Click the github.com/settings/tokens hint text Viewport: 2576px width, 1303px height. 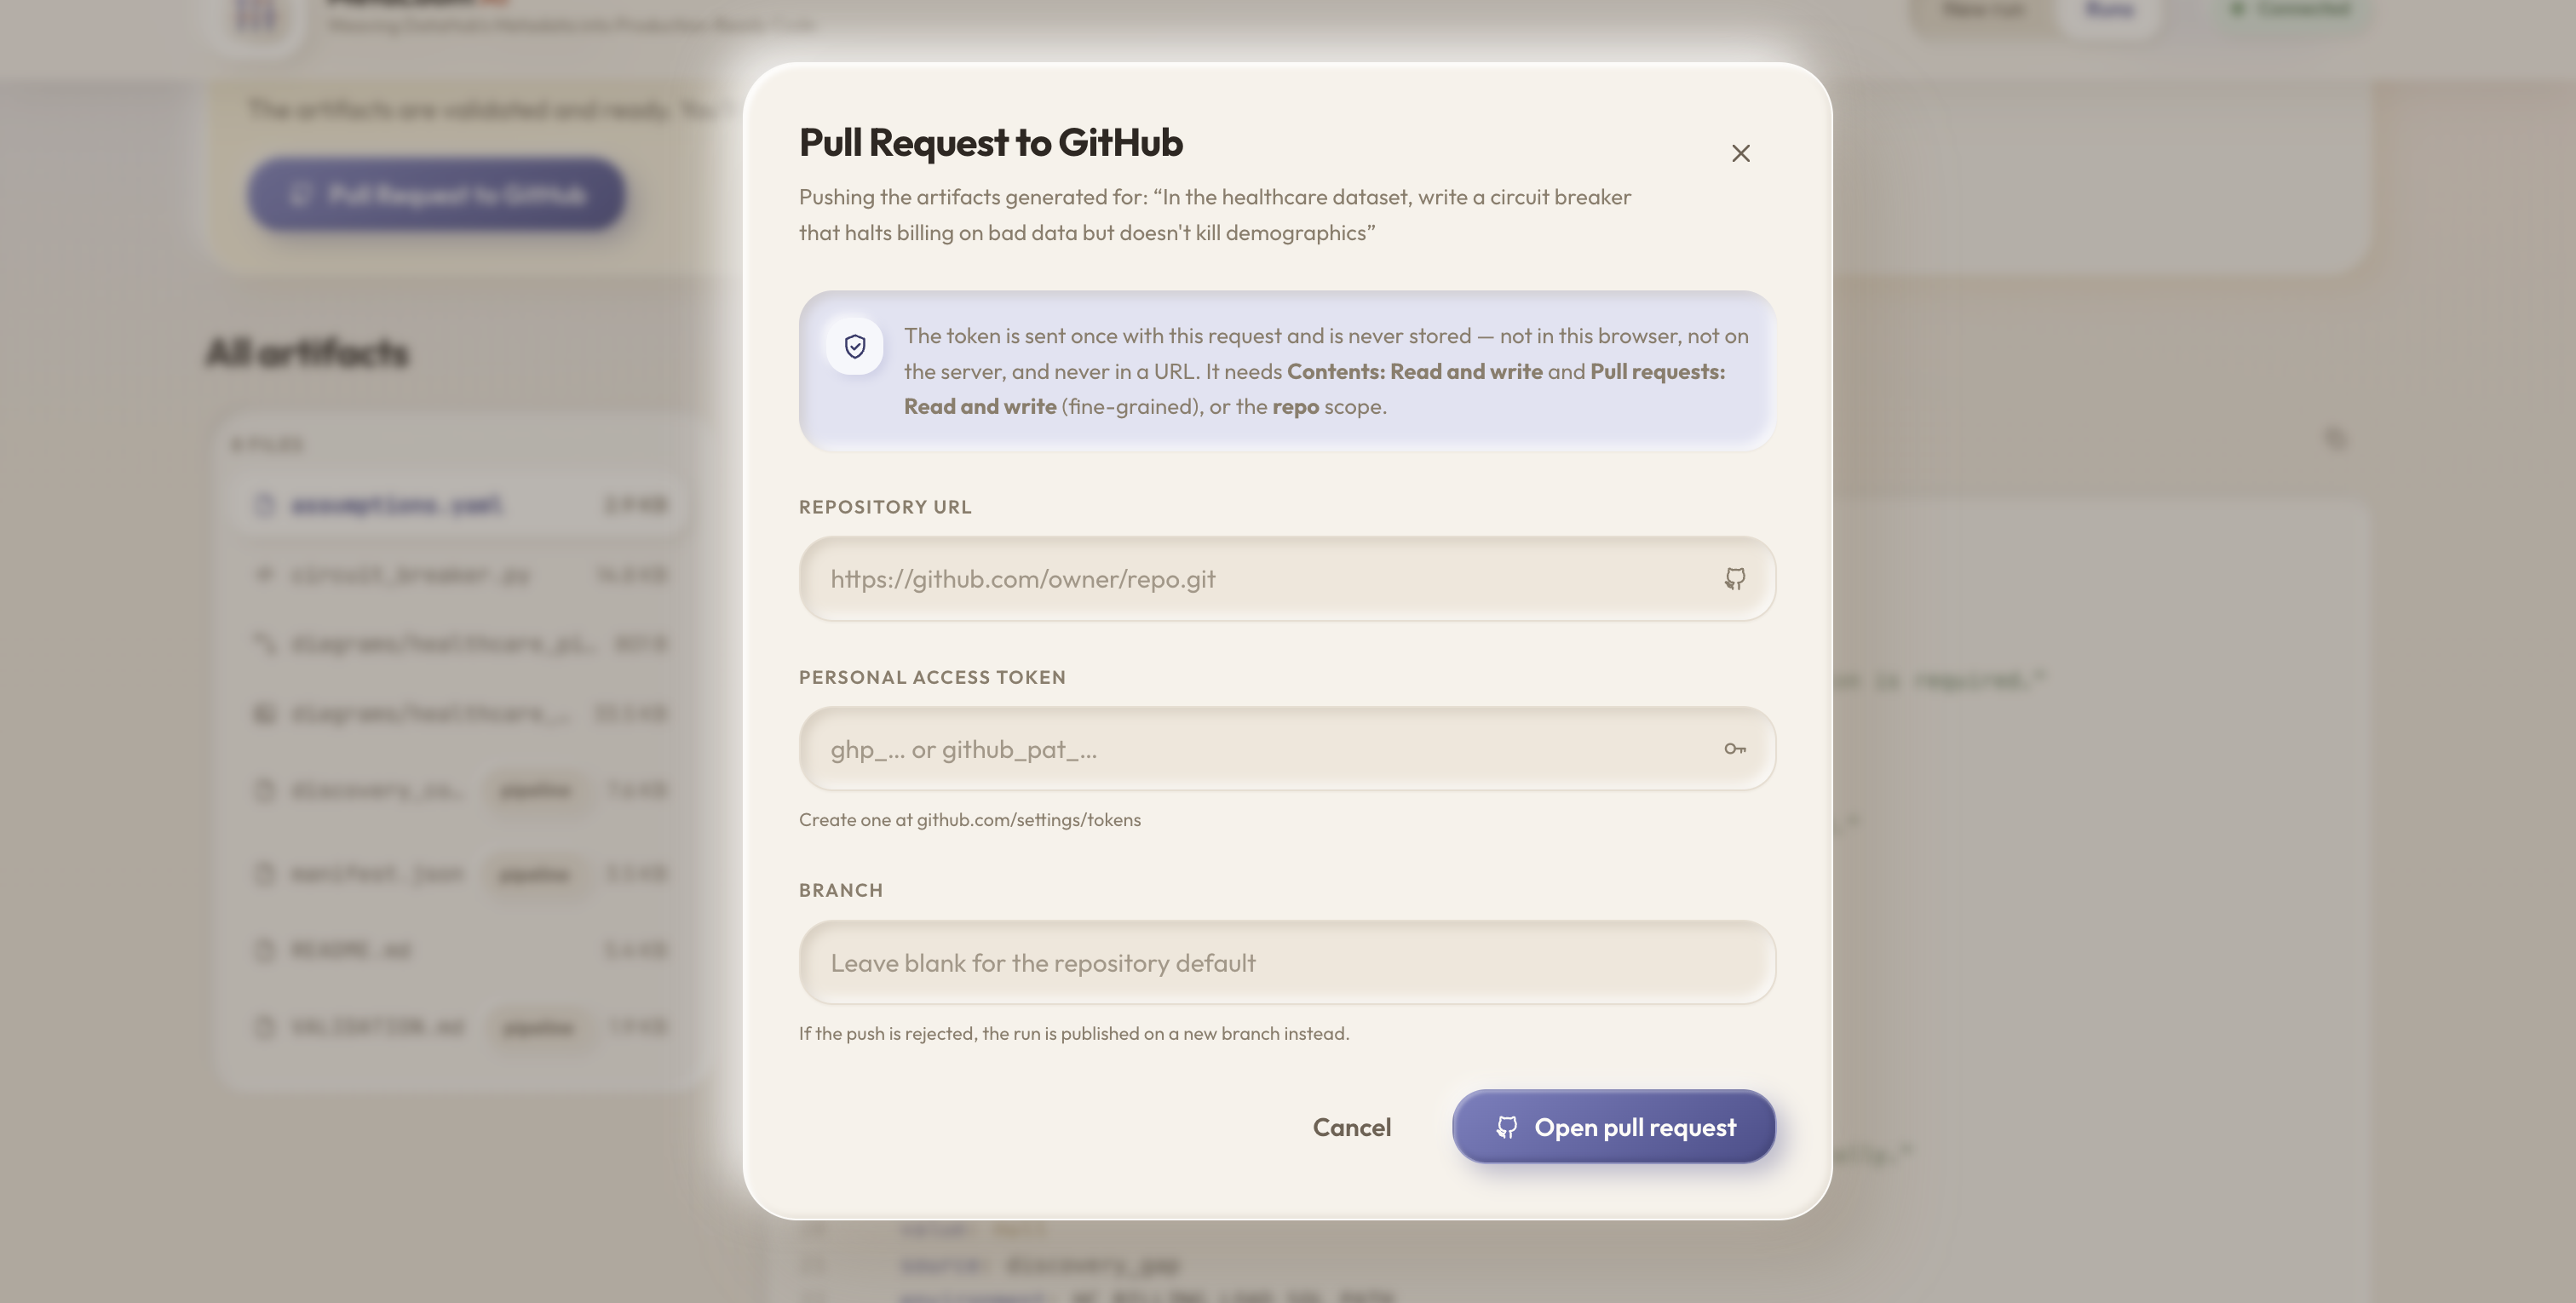click(1028, 819)
